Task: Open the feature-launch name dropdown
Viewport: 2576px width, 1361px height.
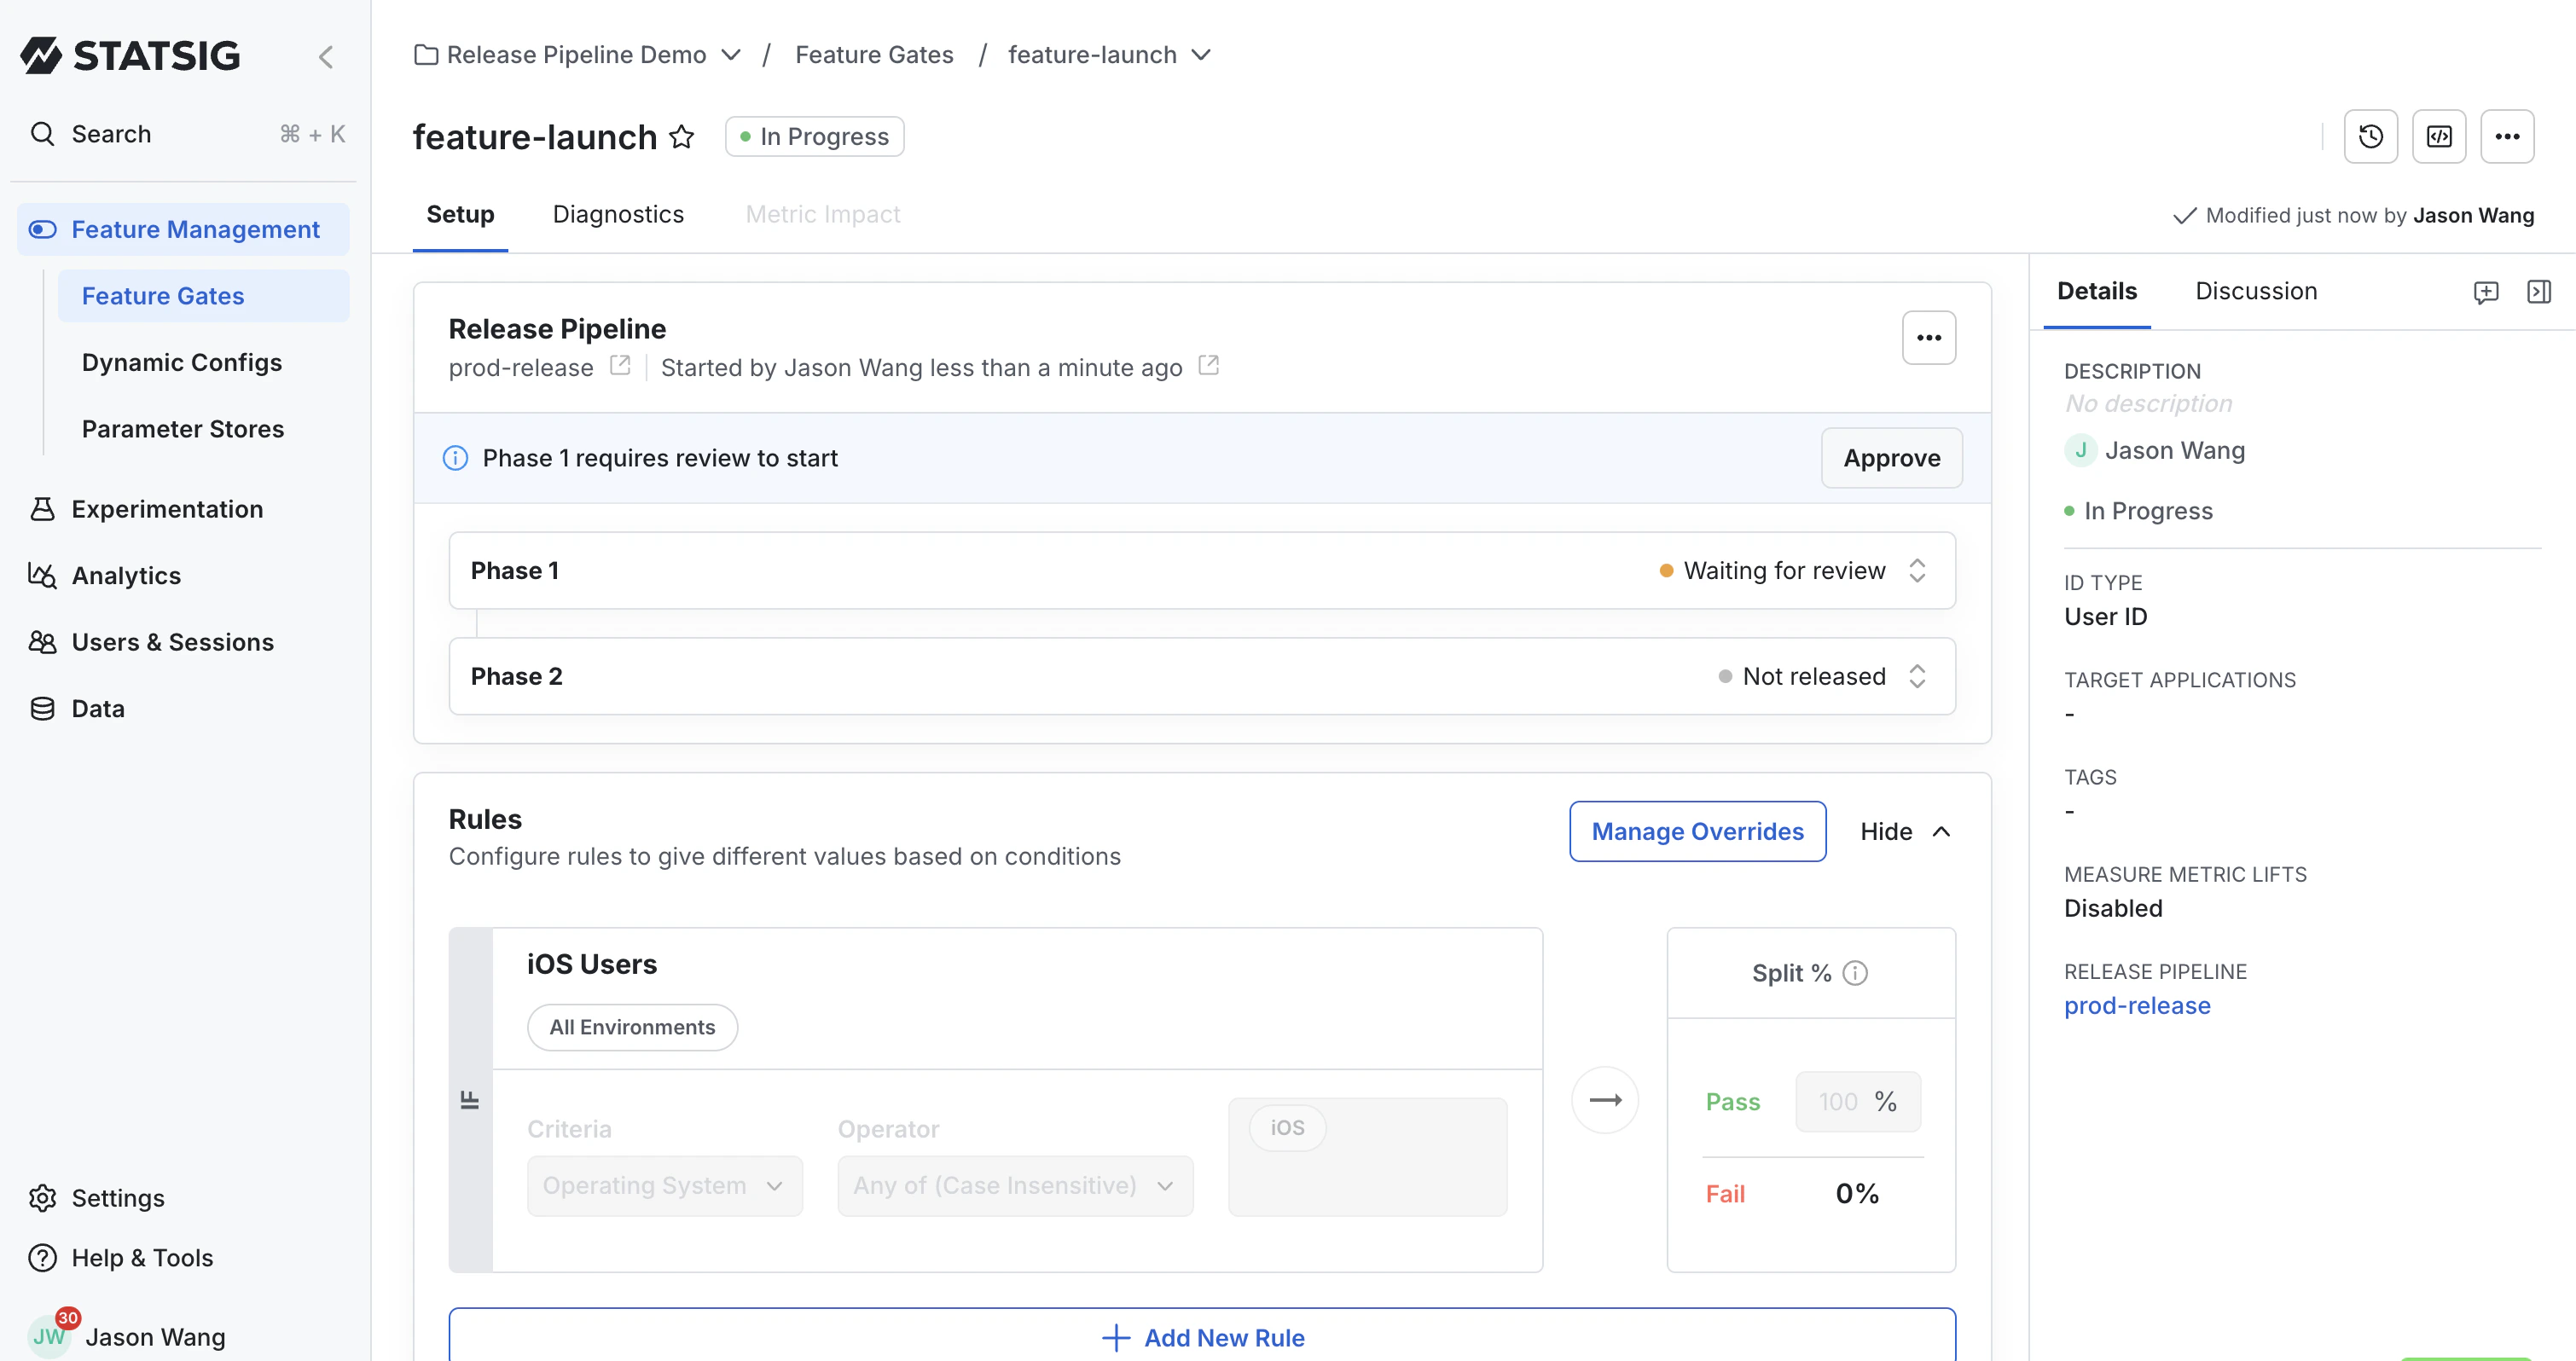Action: tap(1202, 55)
